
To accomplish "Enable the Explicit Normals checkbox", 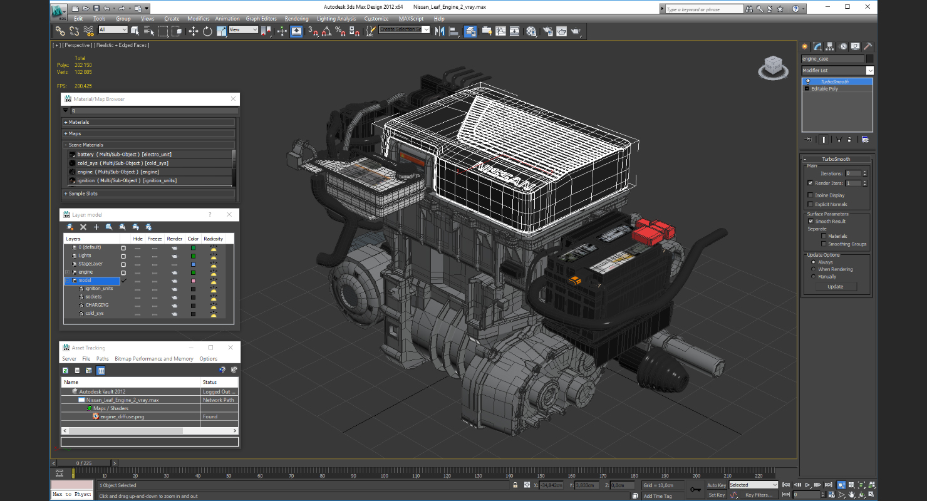I will coord(810,204).
